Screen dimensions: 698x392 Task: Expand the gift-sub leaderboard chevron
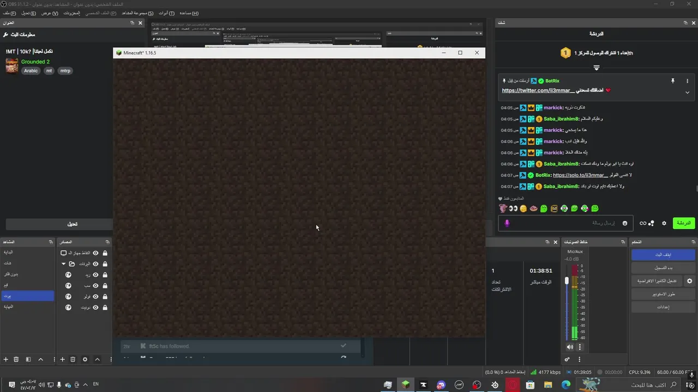[x=596, y=68]
